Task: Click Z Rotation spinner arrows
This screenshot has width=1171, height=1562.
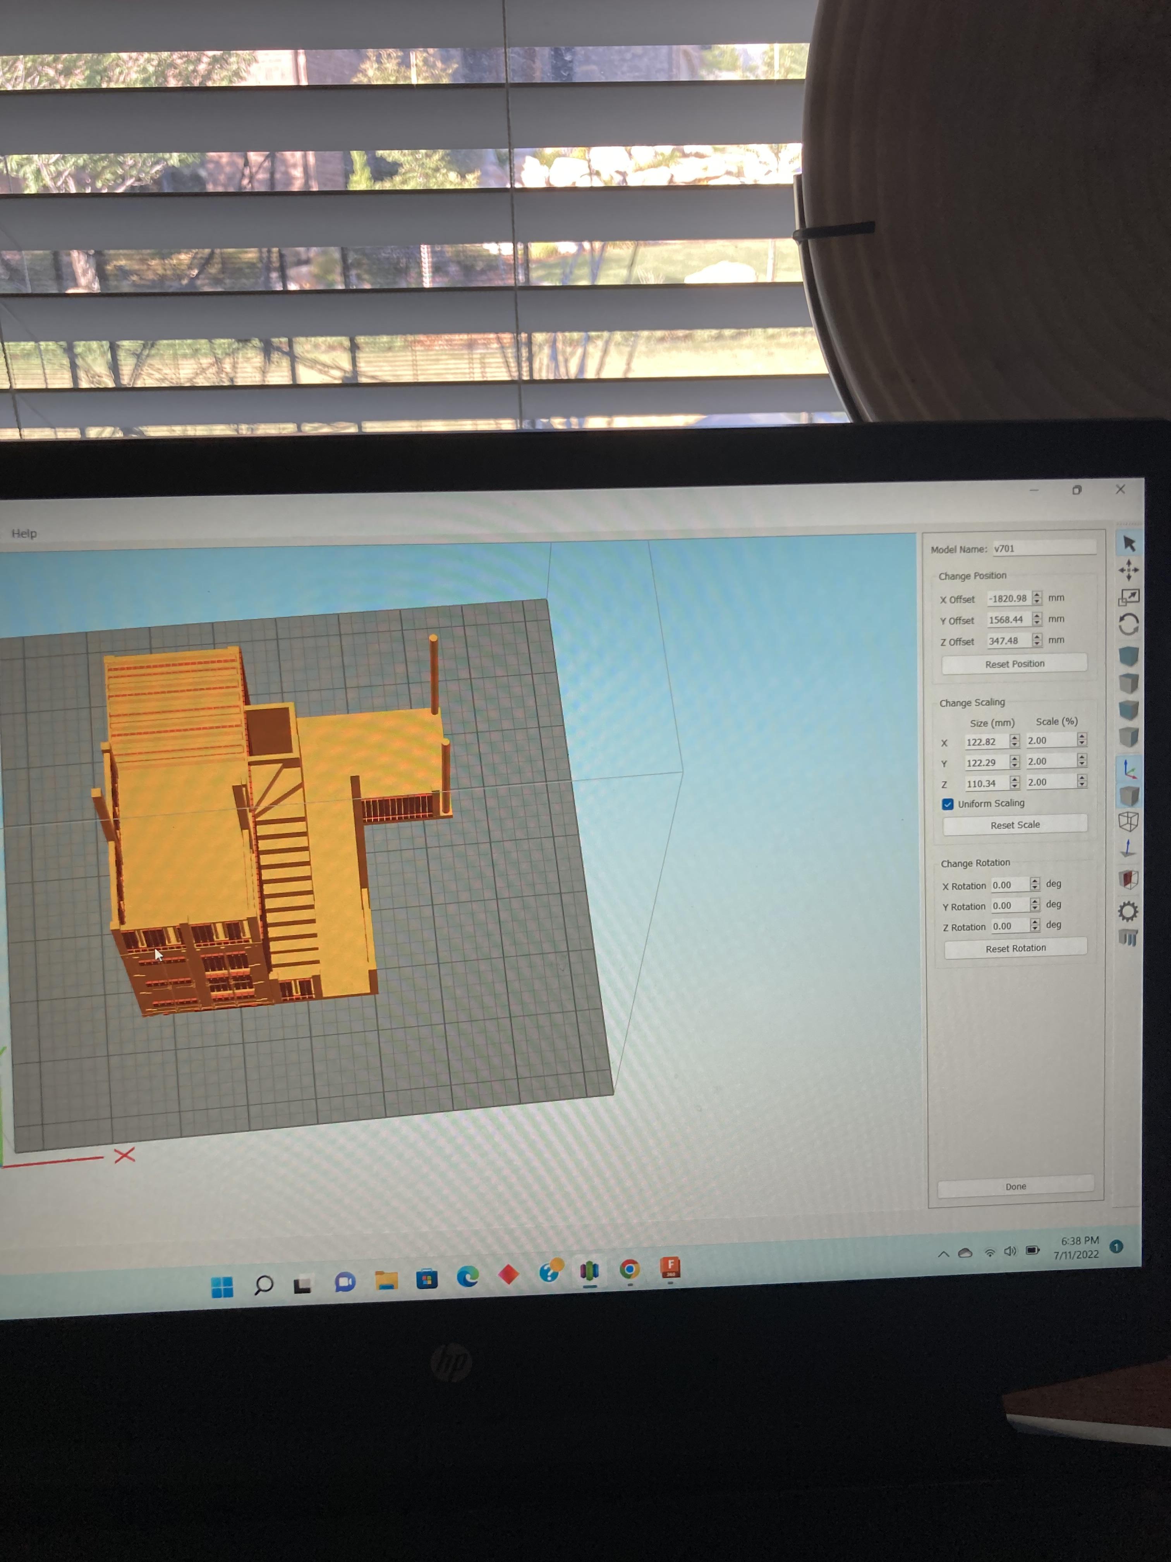Action: click(x=1035, y=925)
